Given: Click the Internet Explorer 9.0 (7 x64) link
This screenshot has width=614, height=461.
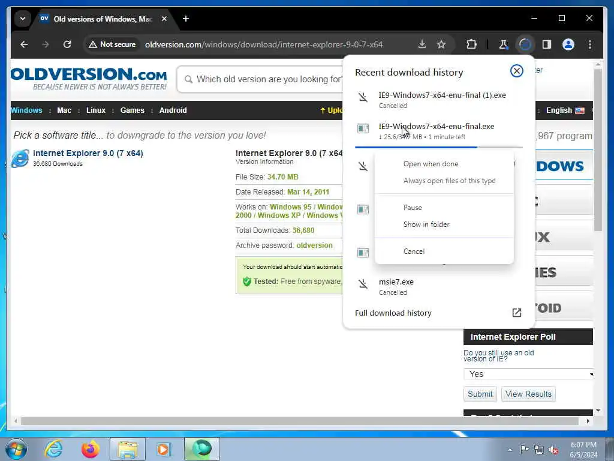Looking at the screenshot, I should (x=88, y=153).
